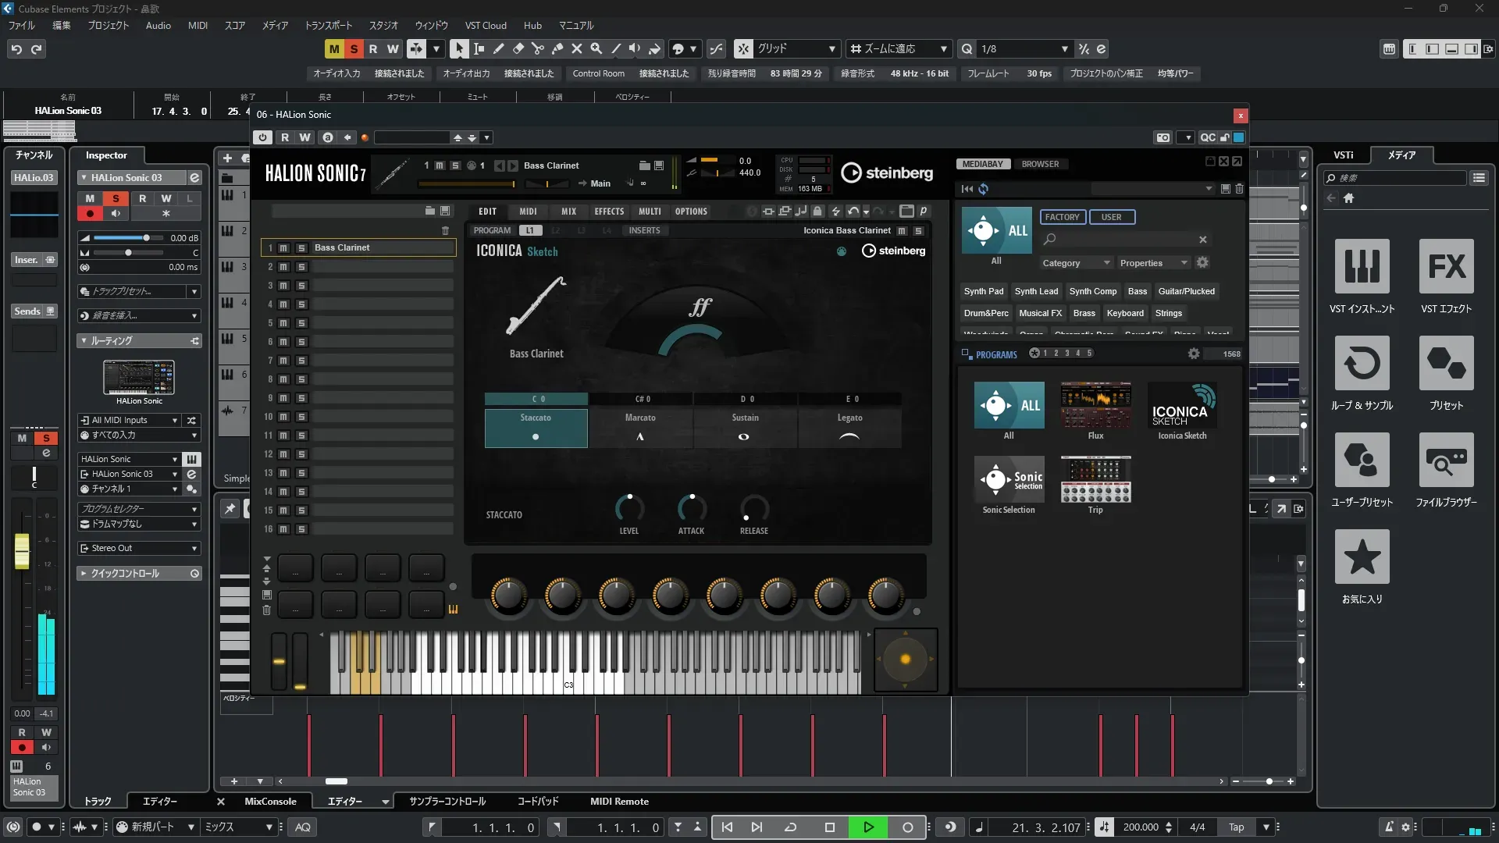Toggle global Mute M button in toolbar
The image size is (1499, 843).
pos(334,48)
